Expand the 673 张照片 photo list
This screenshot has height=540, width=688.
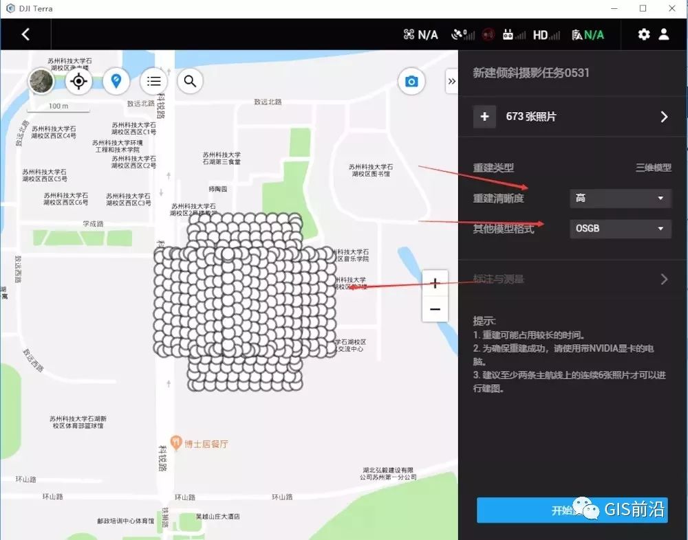coord(571,117)
